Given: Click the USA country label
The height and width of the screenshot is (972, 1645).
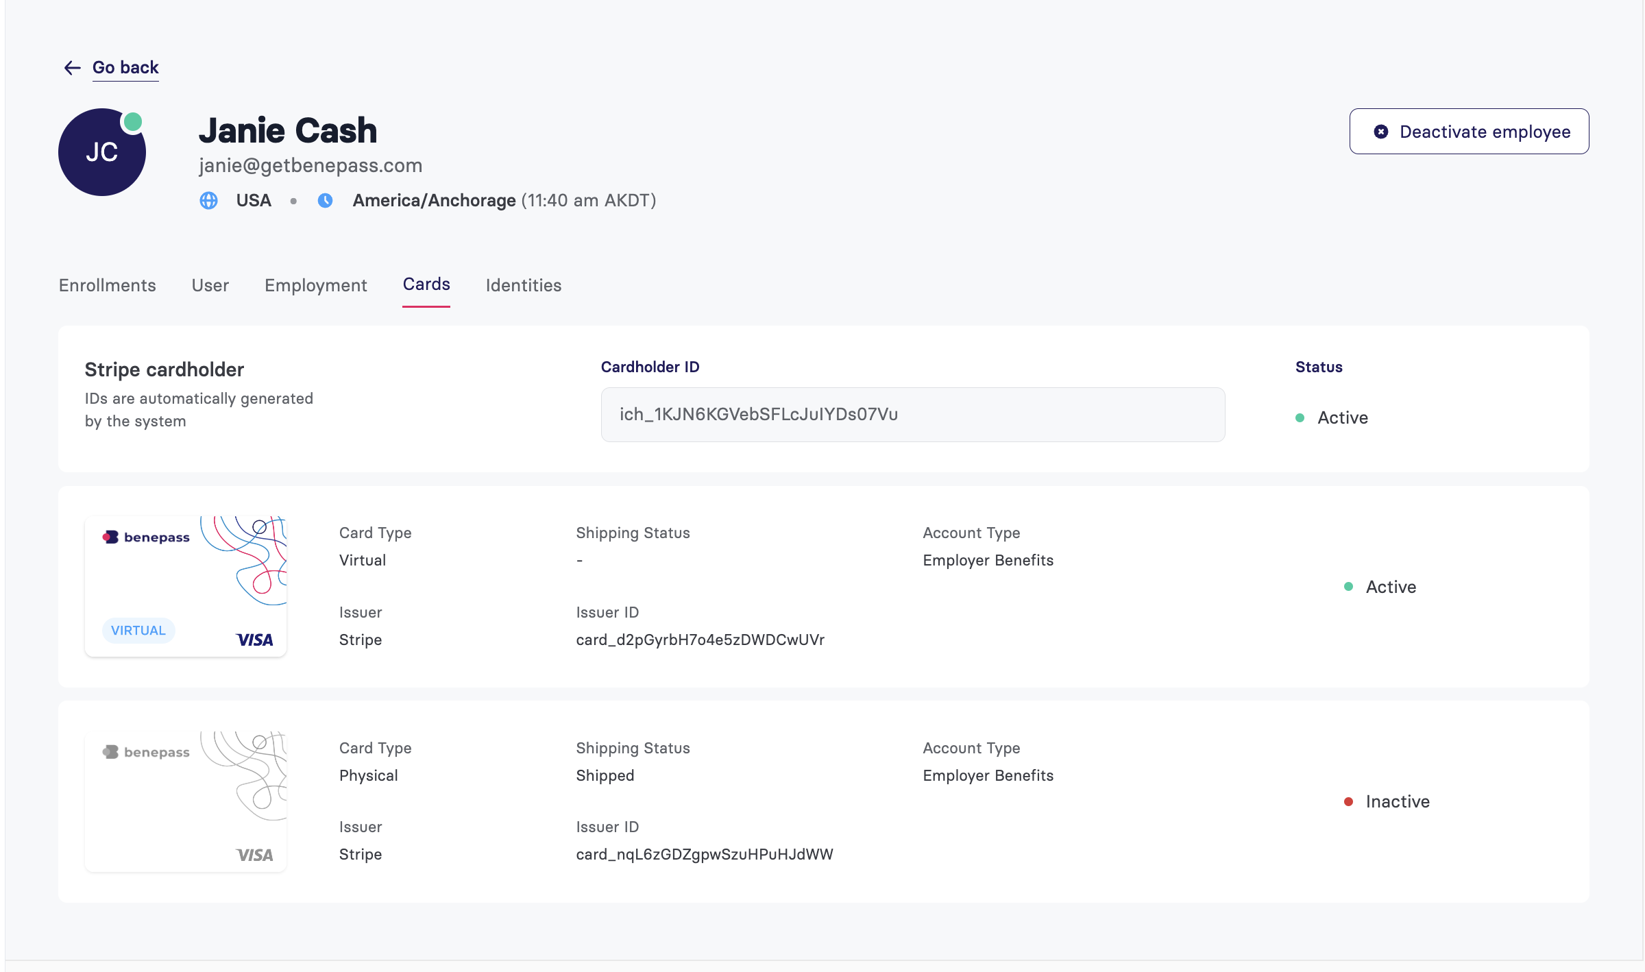Looking at the screenshot, I should (x=254, y=200).
